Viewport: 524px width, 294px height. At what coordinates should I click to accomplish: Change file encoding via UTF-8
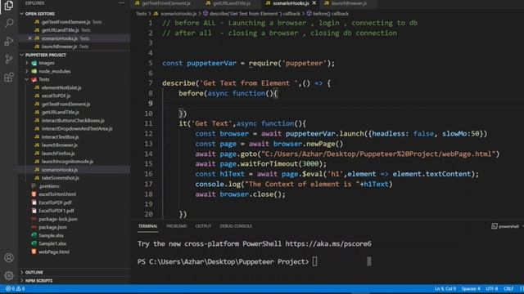(491, 288)
